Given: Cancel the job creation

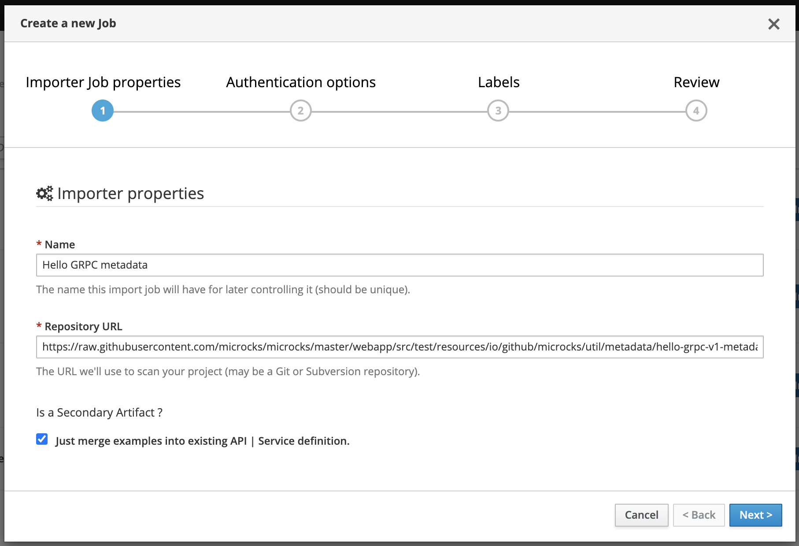Looking at the screenshot, I should [x=641, y=515].
